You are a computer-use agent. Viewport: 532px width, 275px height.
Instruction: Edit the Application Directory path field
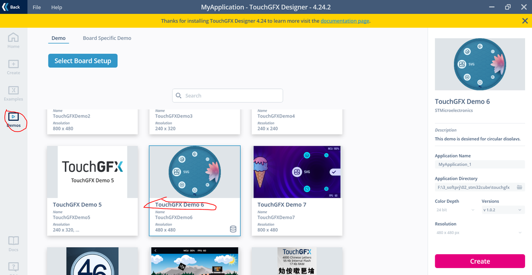click(x=475, y=187)
